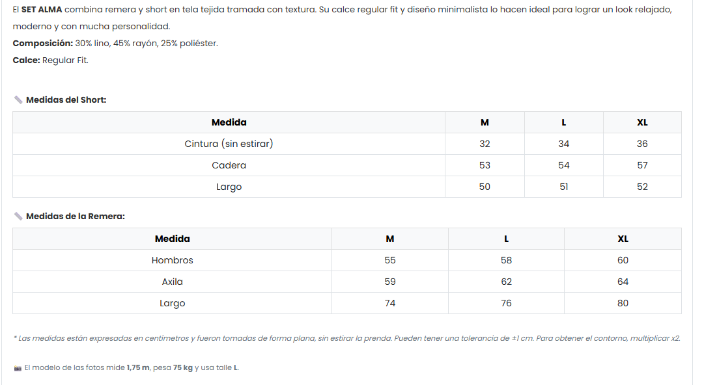Click the Cadera row label

click(x=229, y=165)
